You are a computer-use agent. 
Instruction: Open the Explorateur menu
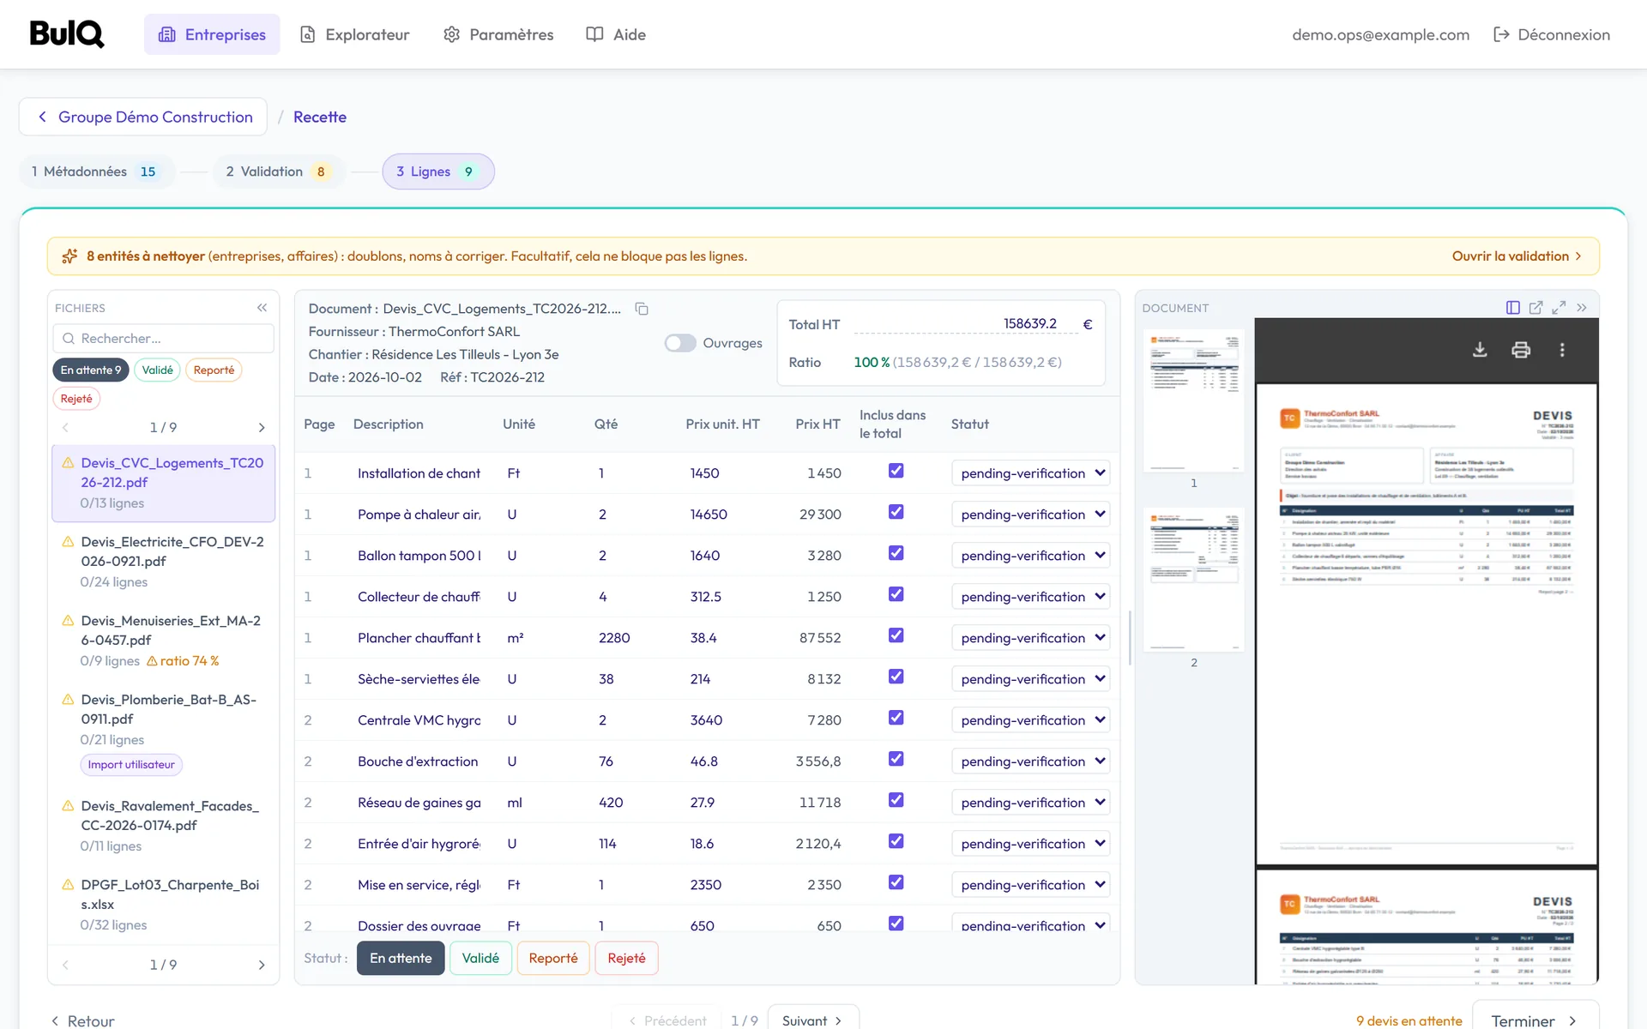[354, 34]
